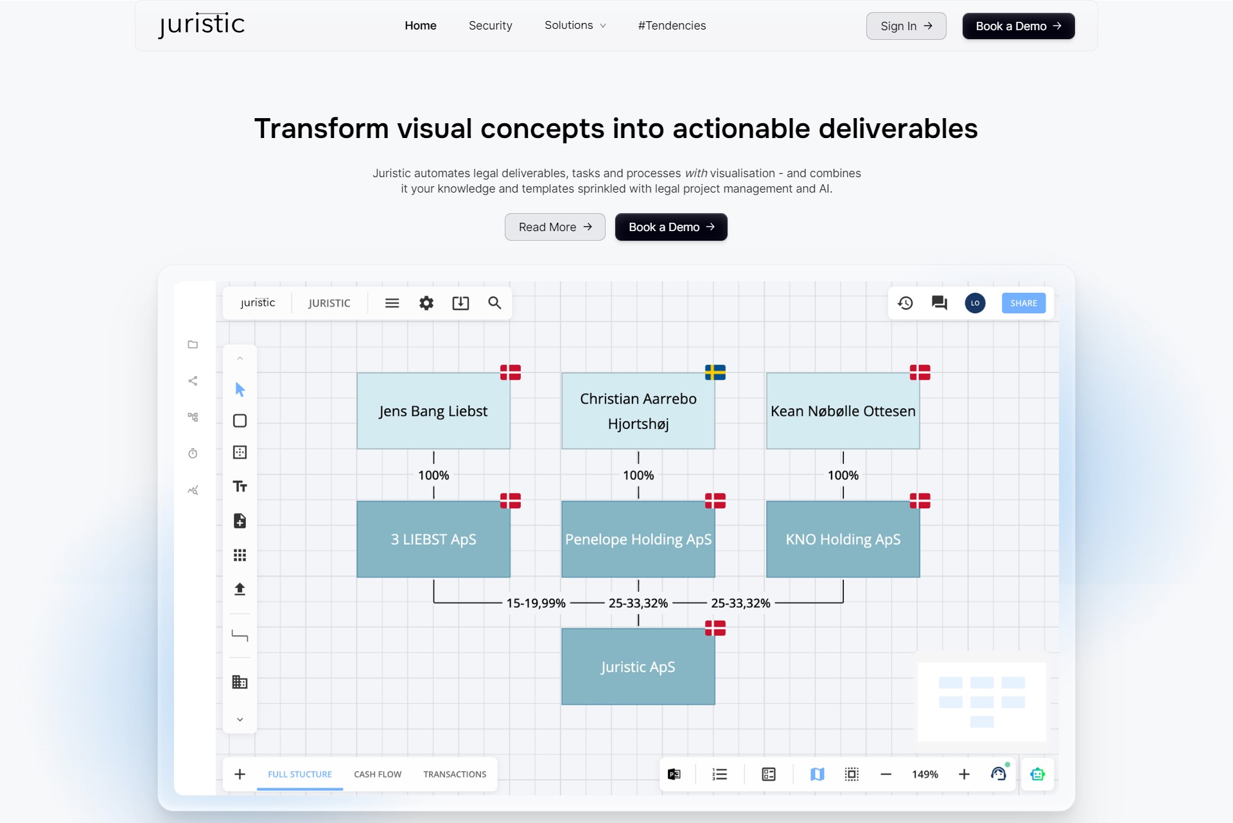Click the export/download icon
The image size is (1233, 823).
pyautogui.click(x=459, y=302)
